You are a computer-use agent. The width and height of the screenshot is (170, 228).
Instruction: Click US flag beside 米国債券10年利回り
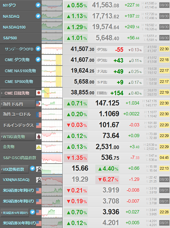(39, 212)
